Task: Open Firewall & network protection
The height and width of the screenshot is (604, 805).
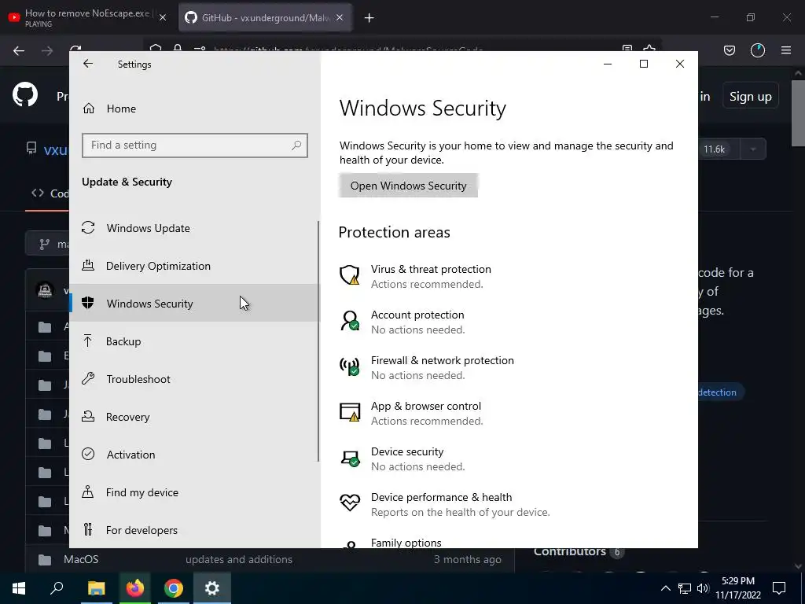Action: (426, 368)
